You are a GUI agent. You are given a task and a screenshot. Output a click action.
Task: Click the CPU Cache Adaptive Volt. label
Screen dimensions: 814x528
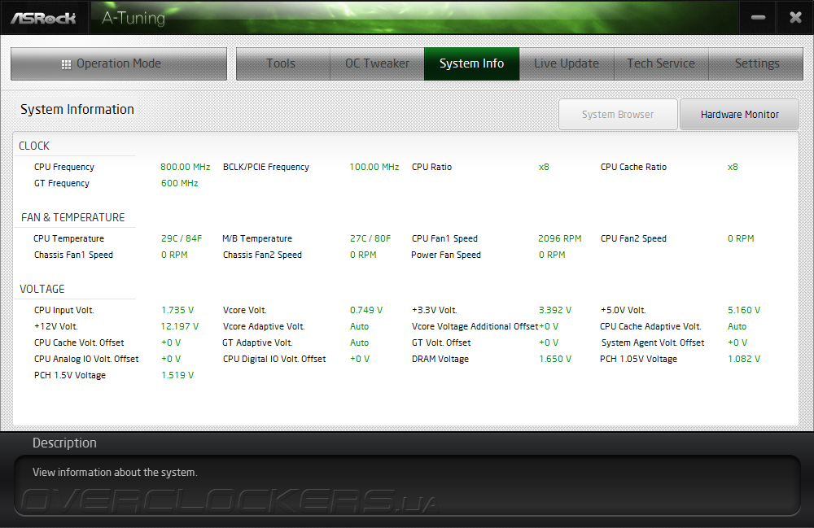(650, 326)
